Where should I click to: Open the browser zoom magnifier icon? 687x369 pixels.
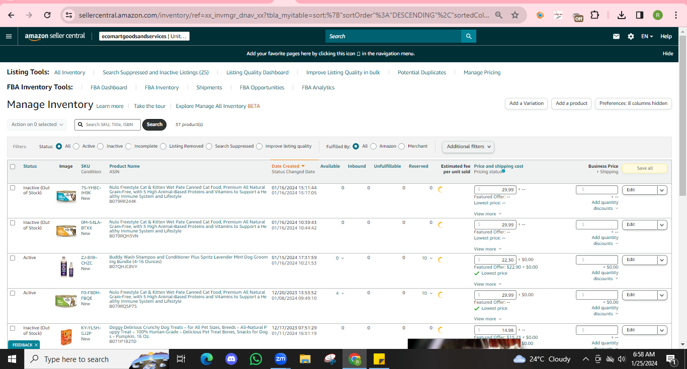point(499,15)
